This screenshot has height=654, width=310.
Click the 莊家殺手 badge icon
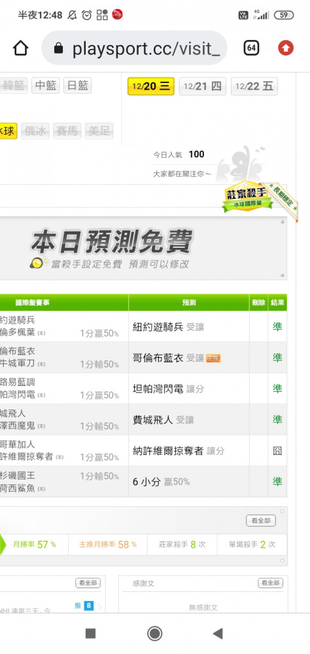click(248, 198)
